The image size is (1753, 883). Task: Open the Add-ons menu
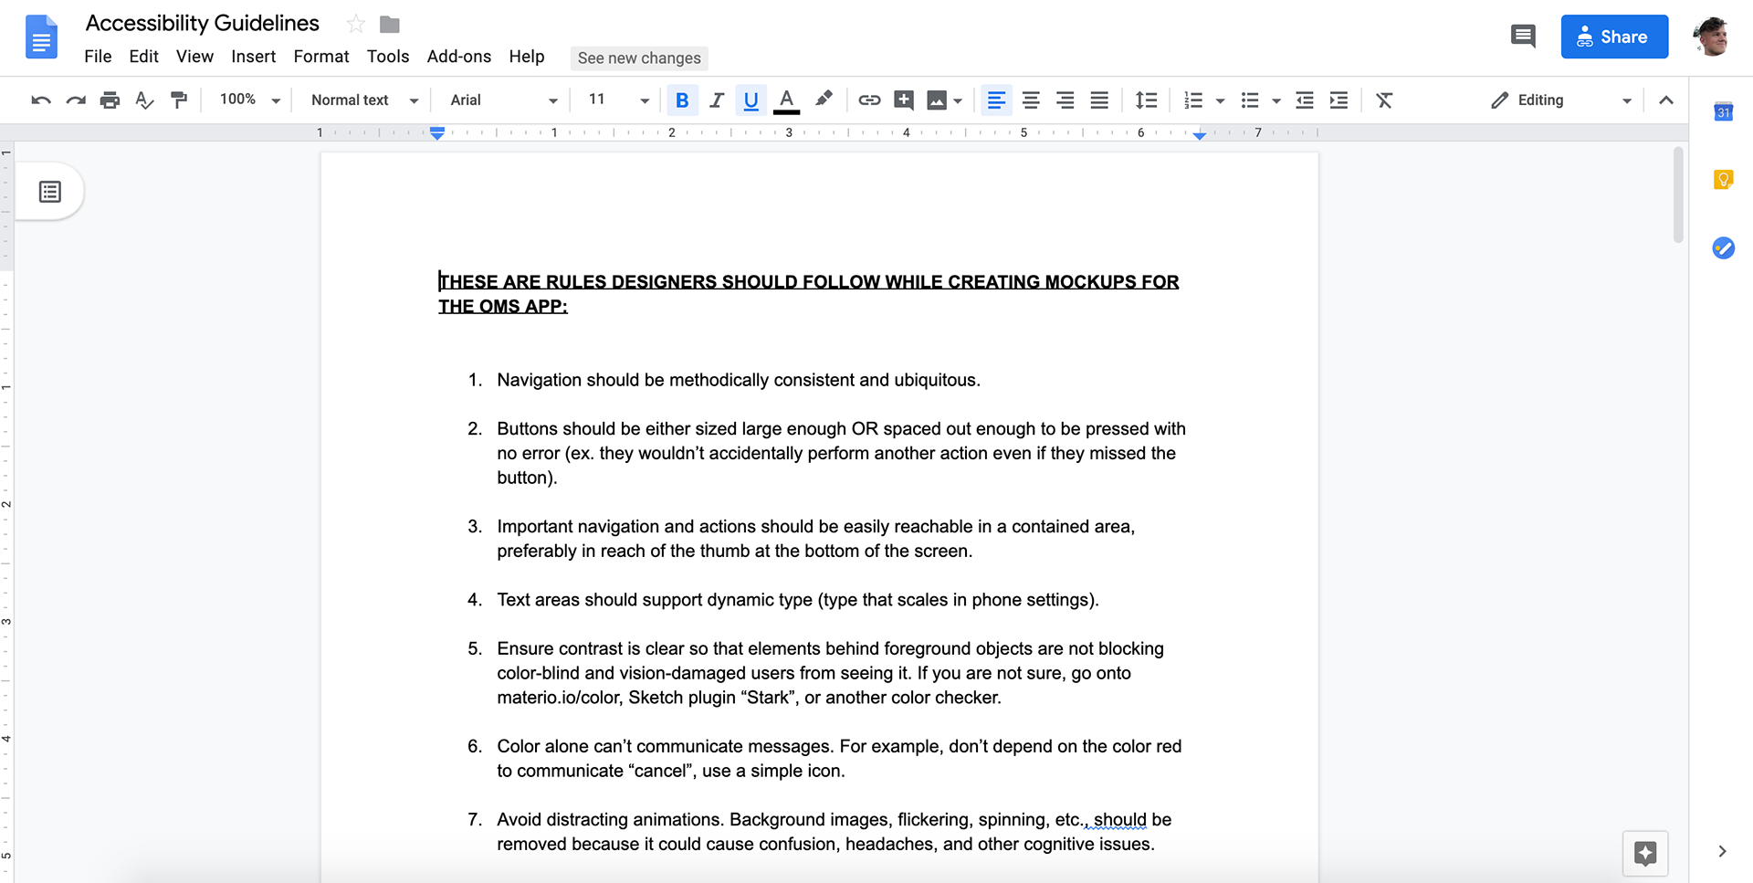coord(458,57)
